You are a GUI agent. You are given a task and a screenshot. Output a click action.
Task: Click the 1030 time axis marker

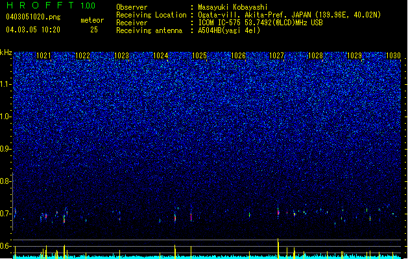point(393,56)
